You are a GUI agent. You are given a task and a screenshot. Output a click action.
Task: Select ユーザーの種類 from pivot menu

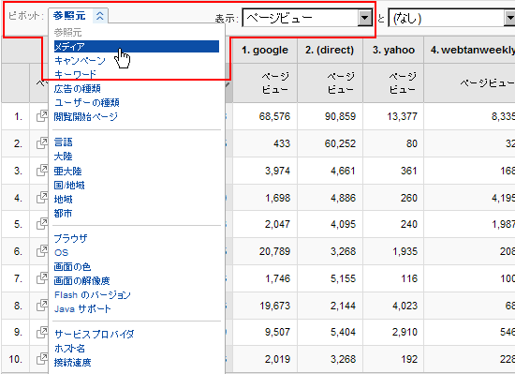coord(87,102)
